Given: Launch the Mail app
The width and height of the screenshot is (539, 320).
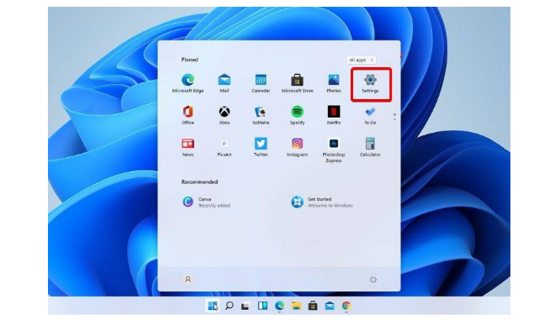Looking at the screenshot, I should click(x=225, y=83).
